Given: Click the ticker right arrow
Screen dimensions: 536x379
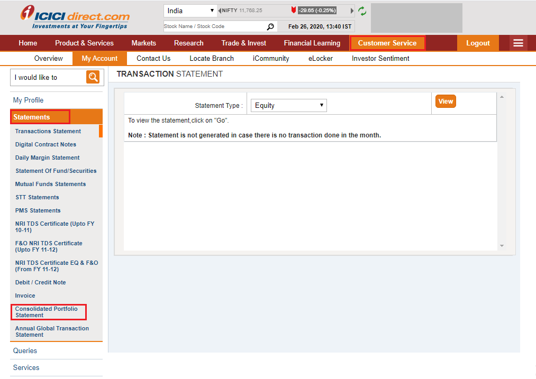Looking at the screenshot, I should 352,11.
